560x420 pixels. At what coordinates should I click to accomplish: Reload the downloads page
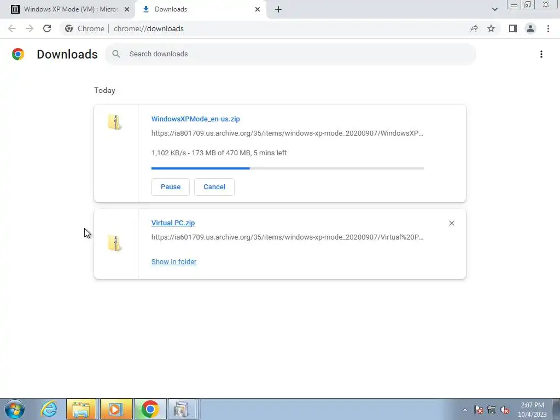pyautogui.click(x=47, y=28)
